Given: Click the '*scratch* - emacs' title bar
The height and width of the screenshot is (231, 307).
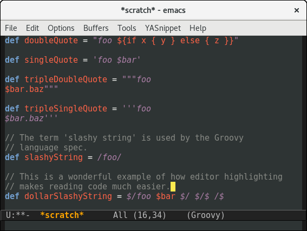Looking at the screenshot, I should pyautogui.click(x=153, y=10).
